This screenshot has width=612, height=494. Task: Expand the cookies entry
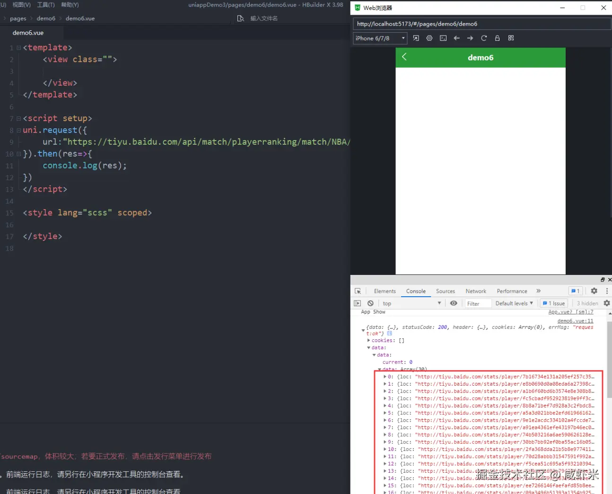[369, 340]
